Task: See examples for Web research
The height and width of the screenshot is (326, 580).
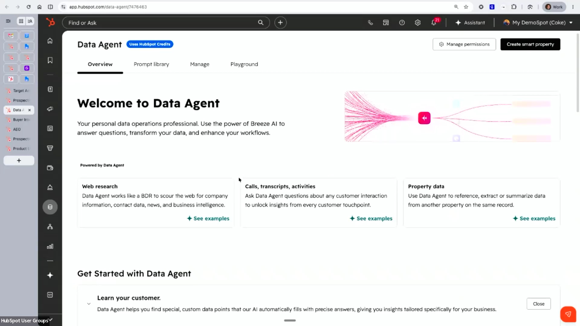Action: tap(208, 219)
